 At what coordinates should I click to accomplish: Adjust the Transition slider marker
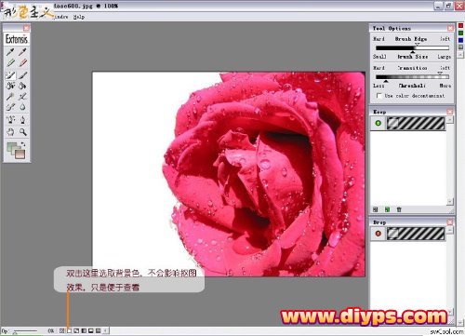pos(440,74)
